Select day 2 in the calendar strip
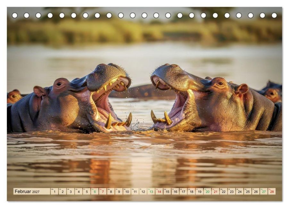The image size is (289, 208). point(62,191)
